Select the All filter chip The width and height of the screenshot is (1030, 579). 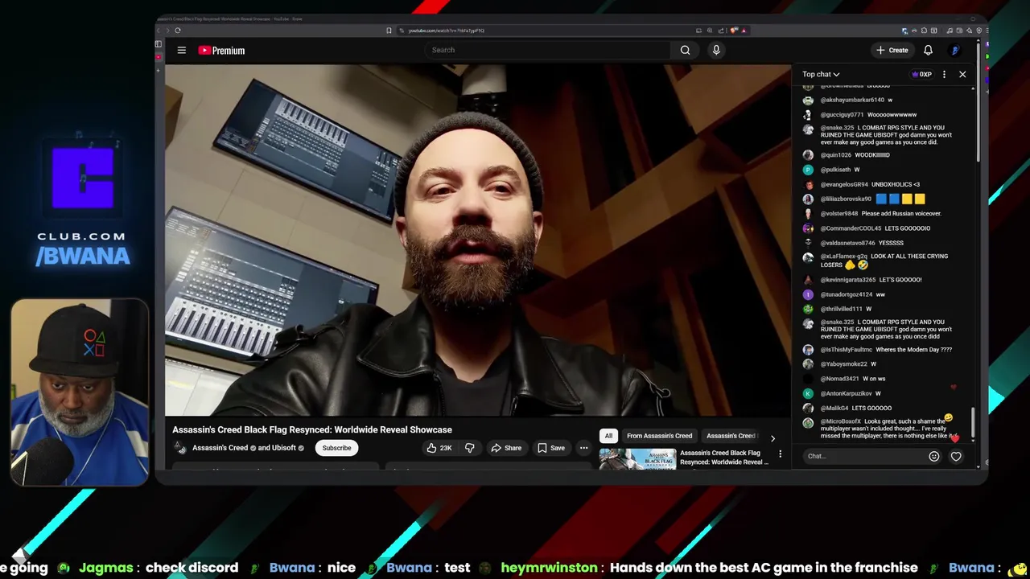pyautogui.click(x=608, y=436)
